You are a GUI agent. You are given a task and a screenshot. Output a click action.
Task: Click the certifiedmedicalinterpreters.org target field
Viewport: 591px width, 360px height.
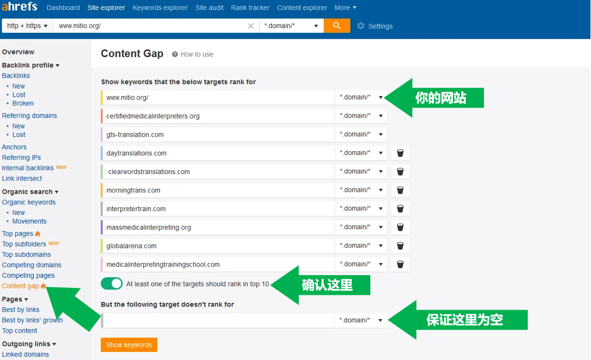[218, 116]
